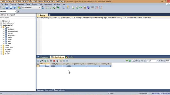Click the green filter funnel icon
Image resolution: width=170 pixels, height=95 pixels.
click(127, 61)
